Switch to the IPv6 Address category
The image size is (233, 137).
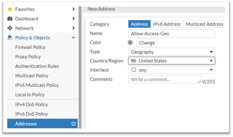167,24
